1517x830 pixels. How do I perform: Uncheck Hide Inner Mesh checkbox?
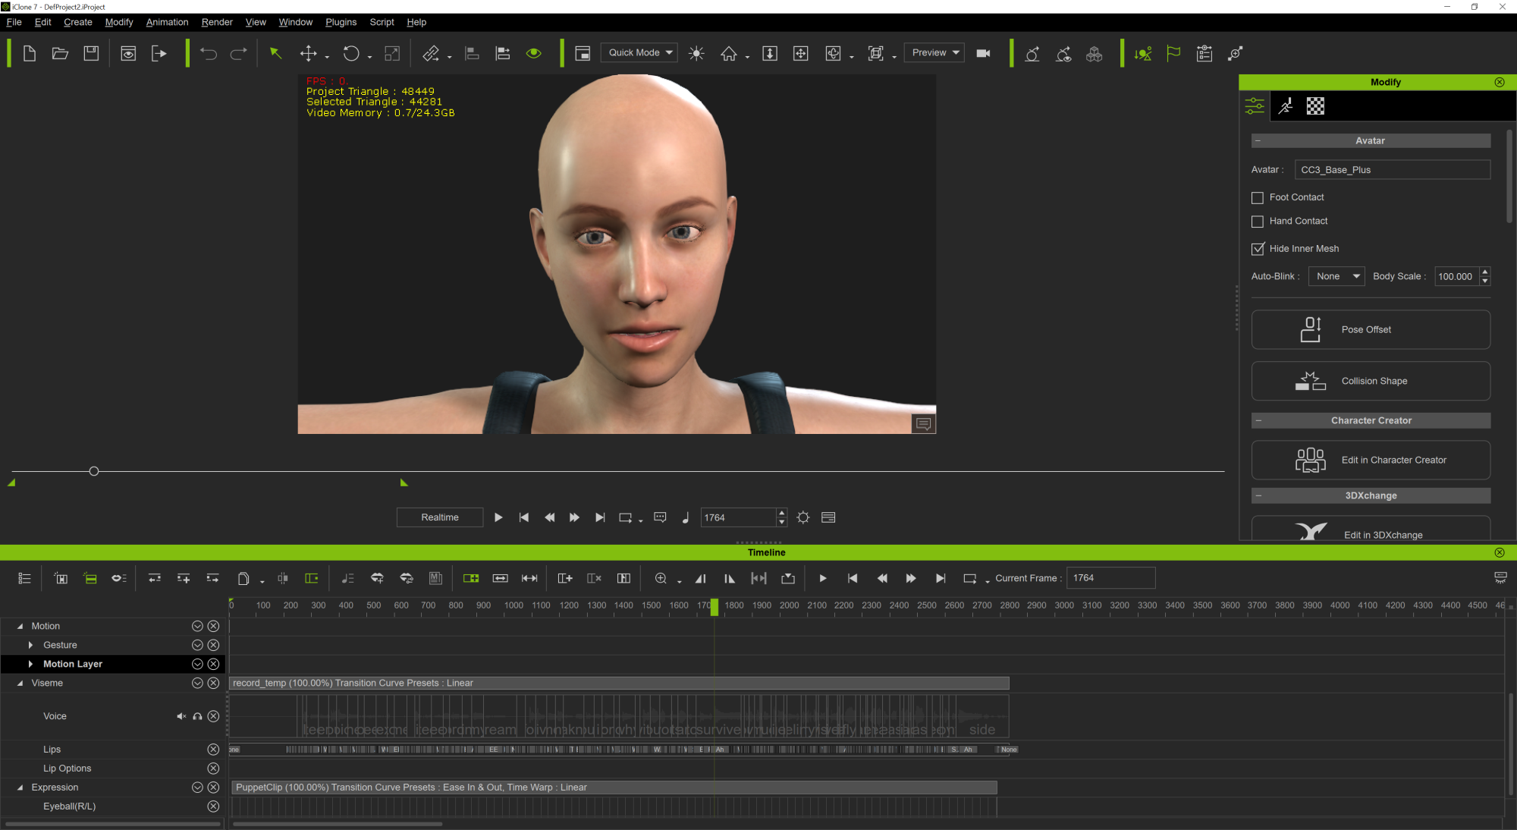1258,249
